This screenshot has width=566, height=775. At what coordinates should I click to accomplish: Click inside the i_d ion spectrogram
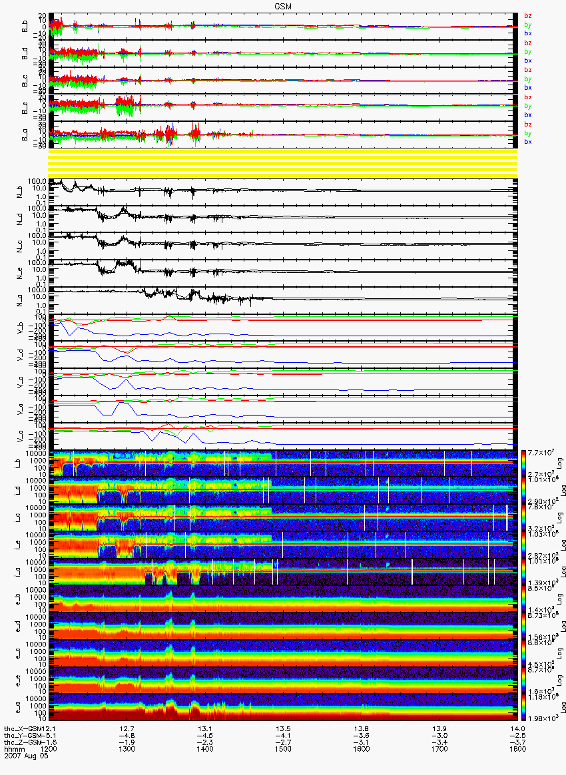(x=283, y=491)
